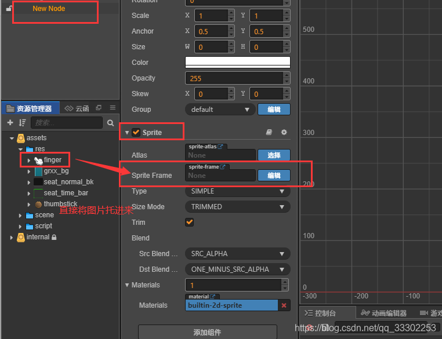The width and height of the screenshot is (442, 339).
Task: Open the Type SIMPLE dropdown
Action: point(238,191)
